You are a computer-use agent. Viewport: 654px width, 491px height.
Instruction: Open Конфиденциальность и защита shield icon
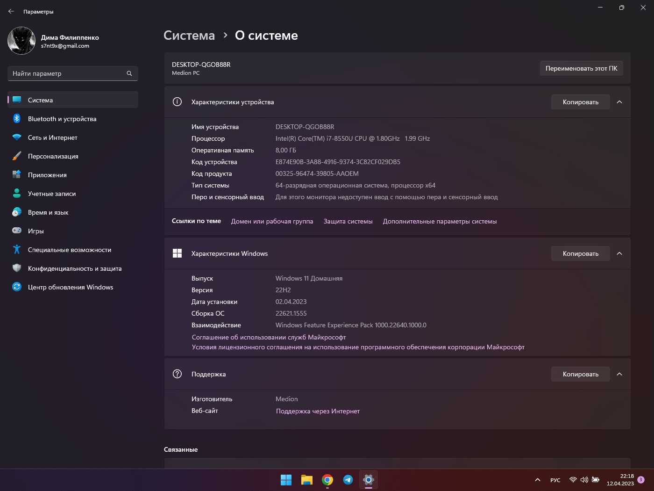(x=17, y=268)
